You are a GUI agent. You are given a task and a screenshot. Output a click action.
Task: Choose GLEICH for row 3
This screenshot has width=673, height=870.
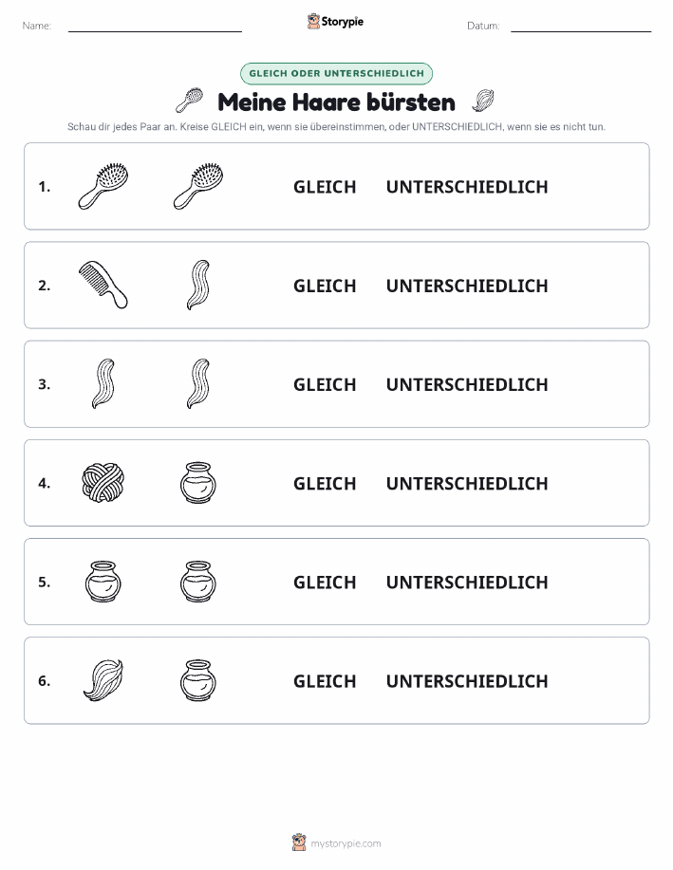tap(325, 384)
